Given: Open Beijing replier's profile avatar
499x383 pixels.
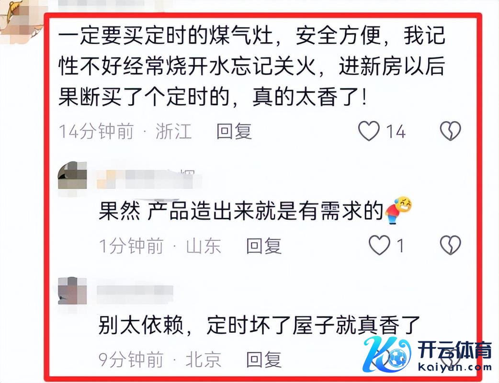Looking at the screenshot, I should [x=73, y=290].
